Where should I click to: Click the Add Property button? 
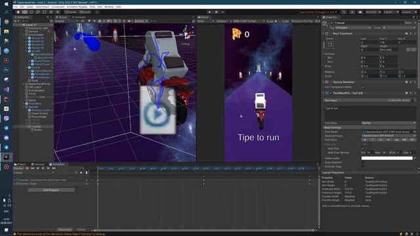click(x=51, y=190)
